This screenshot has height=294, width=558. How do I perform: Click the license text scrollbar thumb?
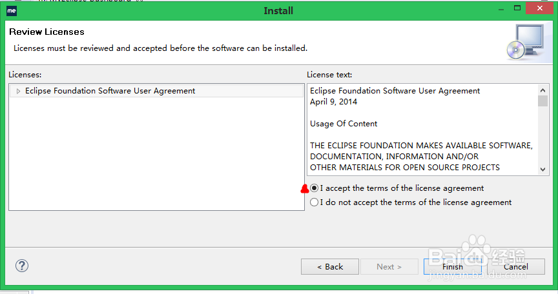542,101
